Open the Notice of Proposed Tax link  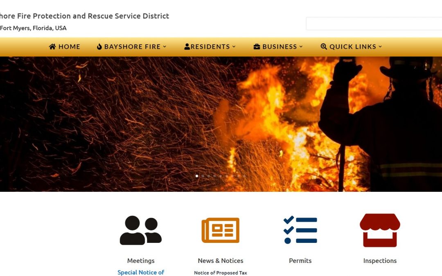pyautogui.click(x=221, y=273)
